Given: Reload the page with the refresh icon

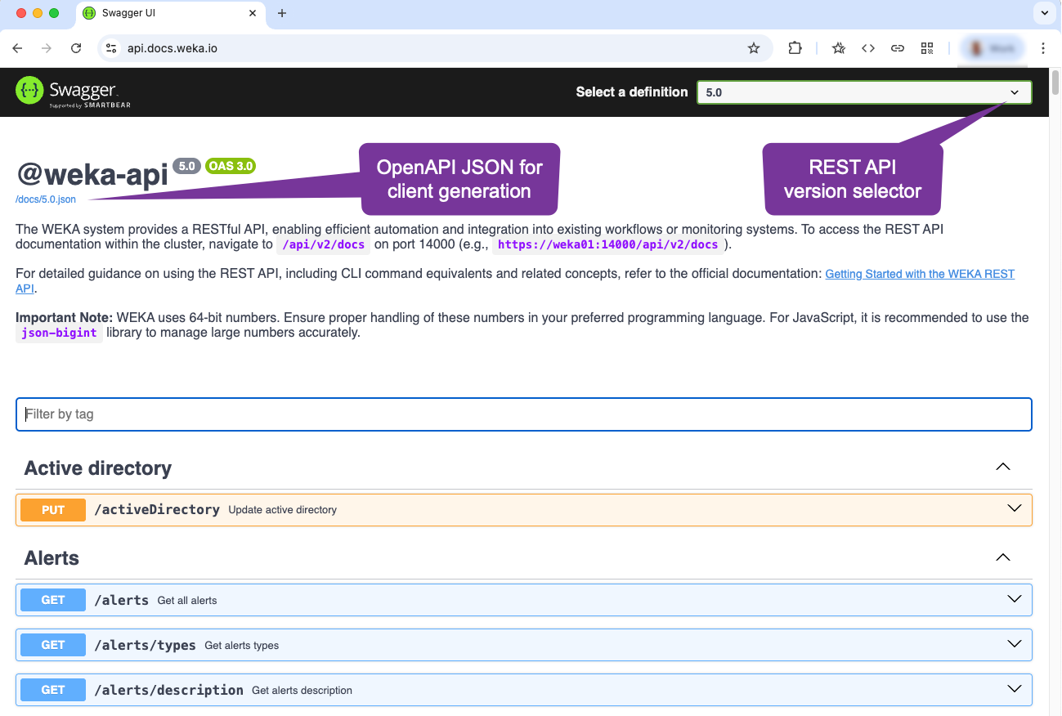Looking at the screenshot, I should point(76,48).
